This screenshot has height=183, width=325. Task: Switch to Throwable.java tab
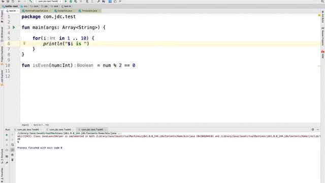(x=89, y=11)
